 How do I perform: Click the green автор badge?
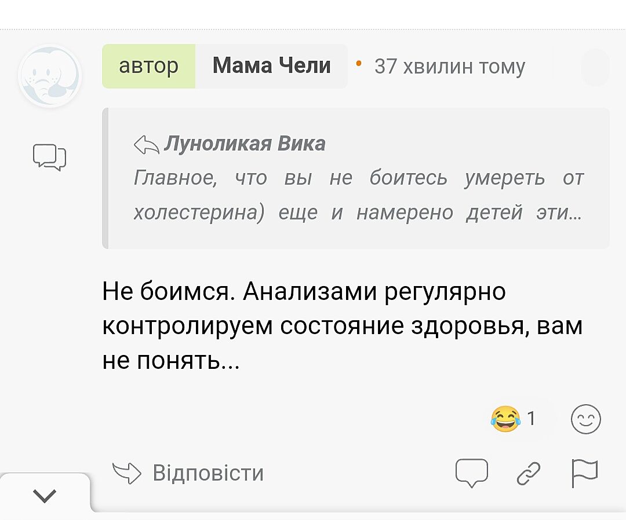[149, 66]
